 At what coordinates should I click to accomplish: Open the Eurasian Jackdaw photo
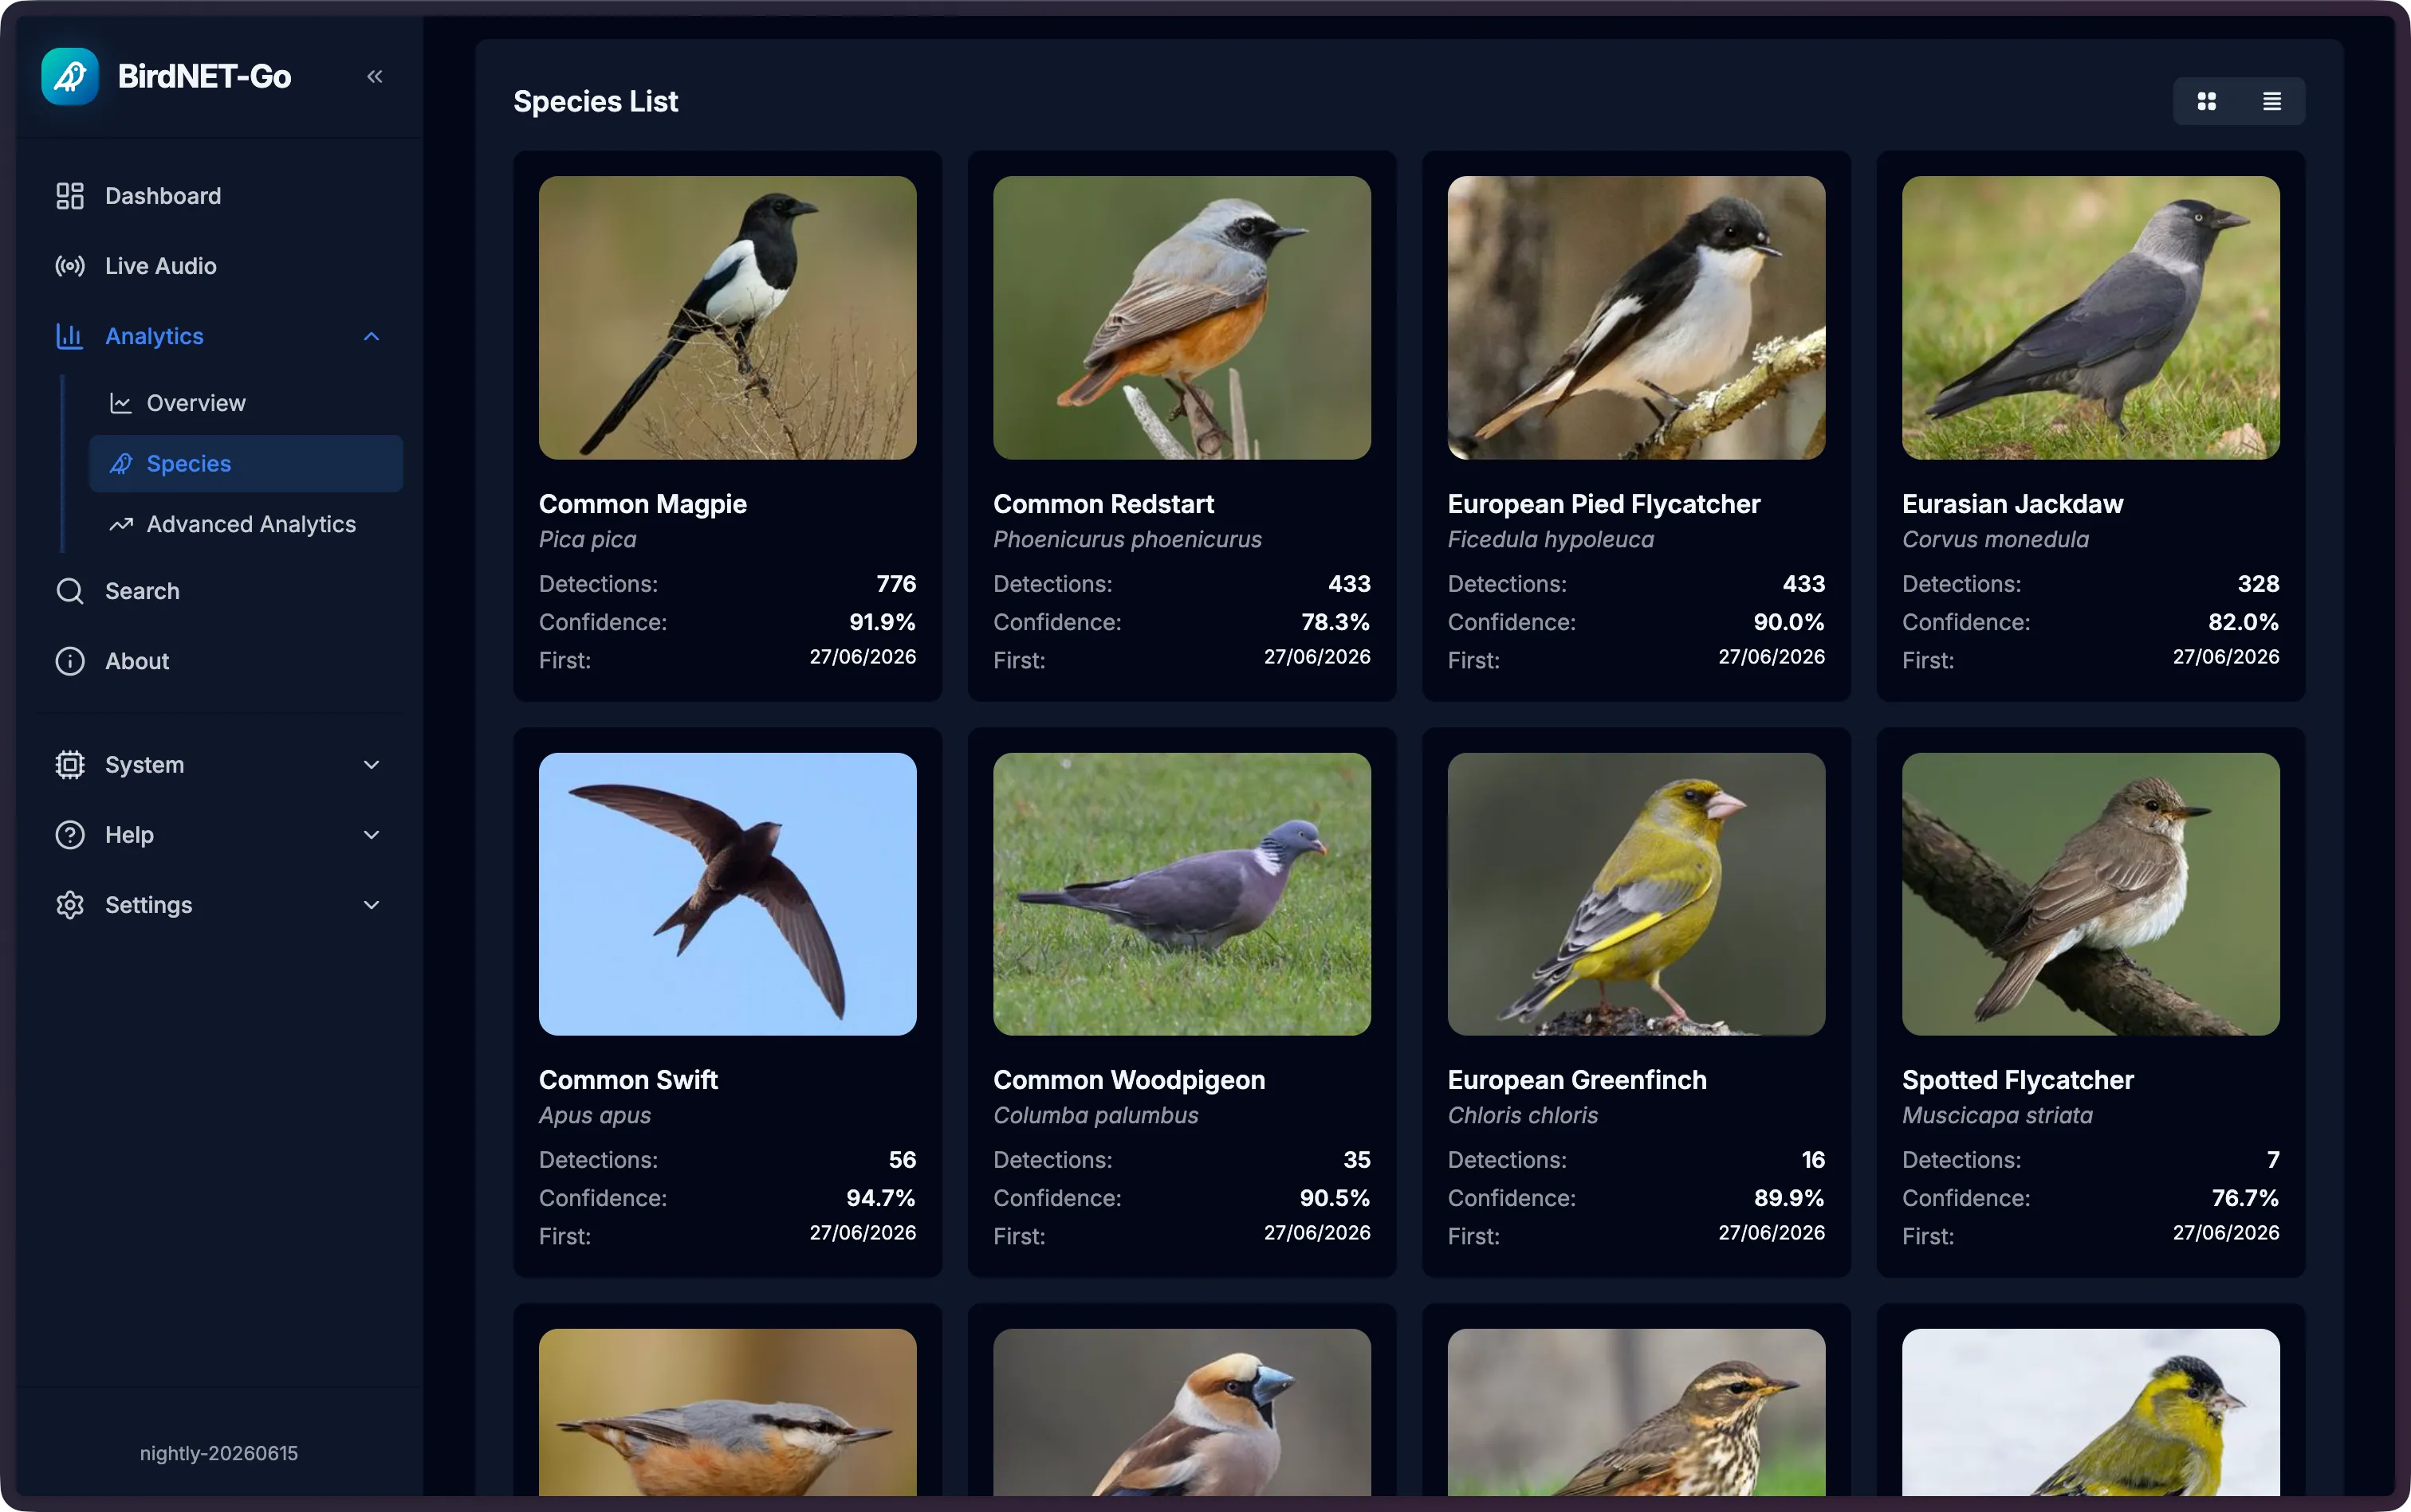pyautogui.click(x=2090, y=318)
